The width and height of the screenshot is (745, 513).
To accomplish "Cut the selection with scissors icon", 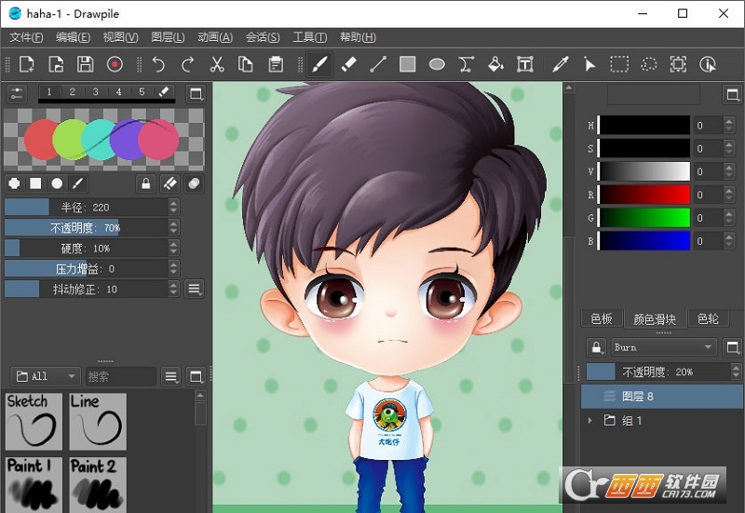I will [x=217, y=64].
